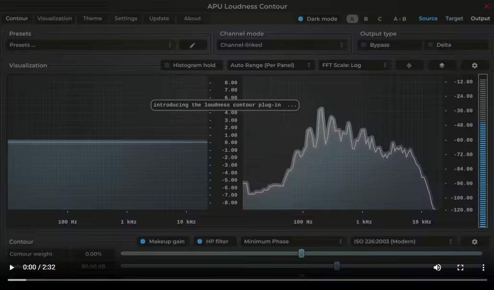
Task: Open the video three-dot more options menu
Action: pos(483,268)
